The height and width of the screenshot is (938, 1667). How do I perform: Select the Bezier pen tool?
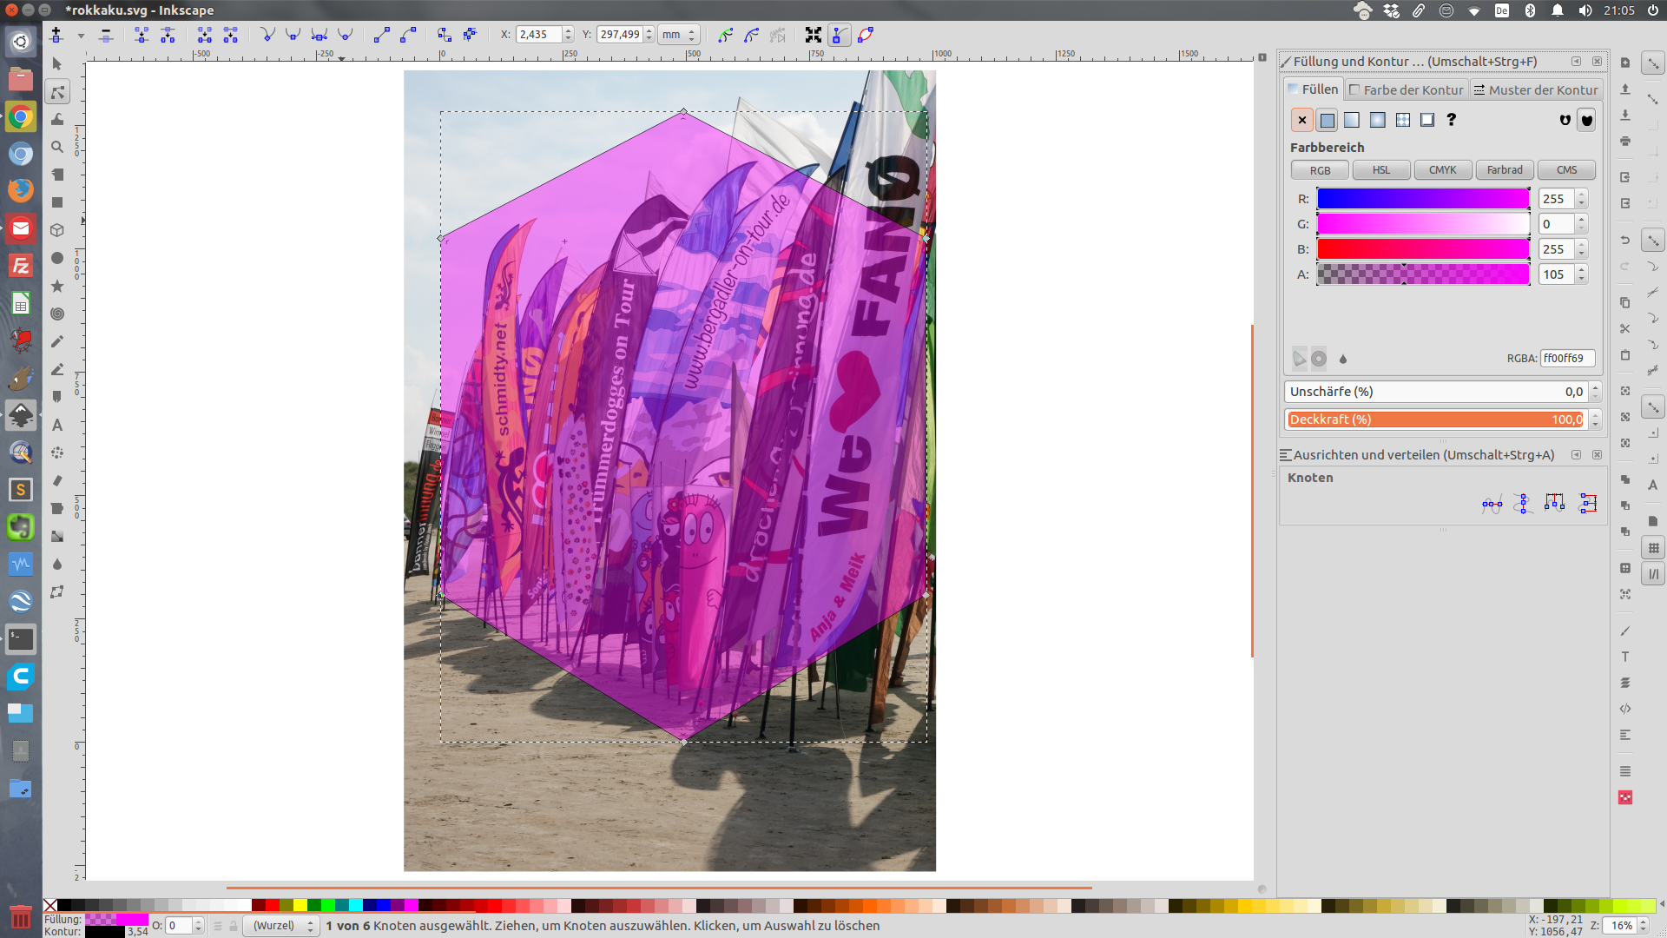click(57, 369)
